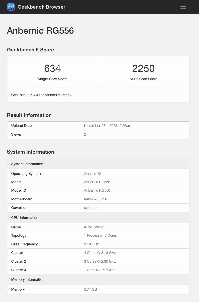This screenshot has width=199, height=302.
Task: Click the Memory row label
Action: (x=18, y=290)
